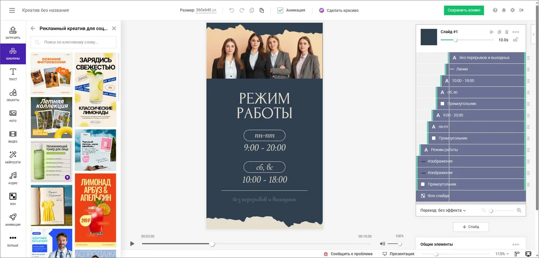
Task: Click the slide duration slider handle
Action: click(455, 40)
